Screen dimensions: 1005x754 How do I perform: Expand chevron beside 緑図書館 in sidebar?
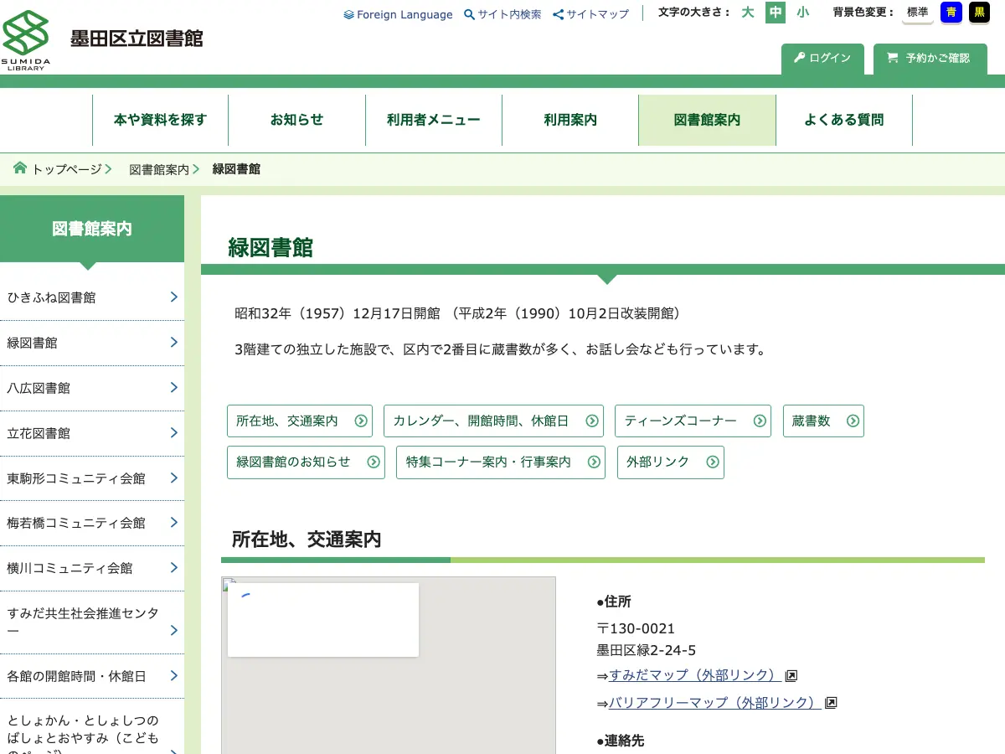point(173,342)
